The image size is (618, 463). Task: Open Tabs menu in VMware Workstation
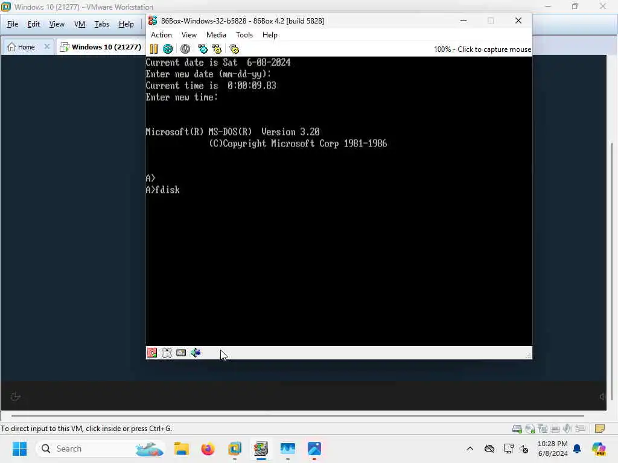point(101,24)
